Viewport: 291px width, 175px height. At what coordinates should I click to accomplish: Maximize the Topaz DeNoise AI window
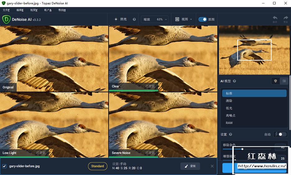click(x=274, y=3)
